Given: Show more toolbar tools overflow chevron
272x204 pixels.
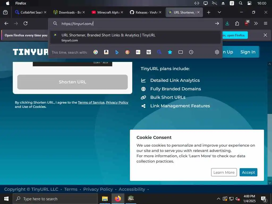Looking at the screenshot, I should tap(256, 23).
